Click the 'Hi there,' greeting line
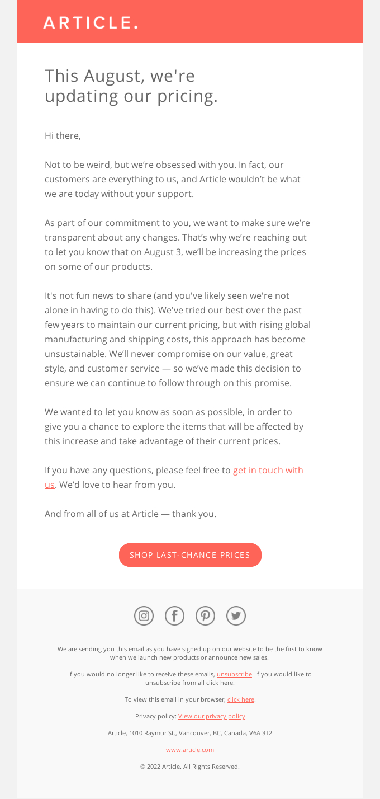Screen dimensions: 380x799 point(63,135)
